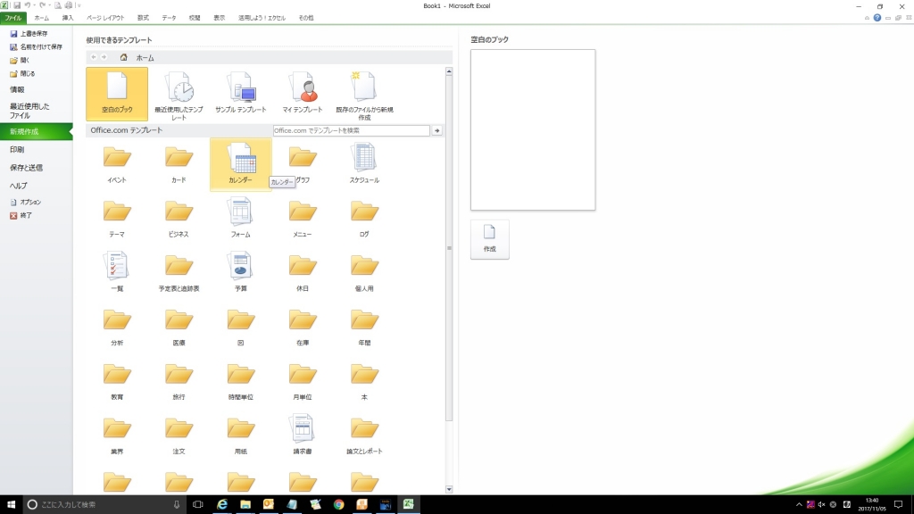914x514 pixels.
Task: Click 名前を付けて保存 in the sidebar
Action: 36,46
